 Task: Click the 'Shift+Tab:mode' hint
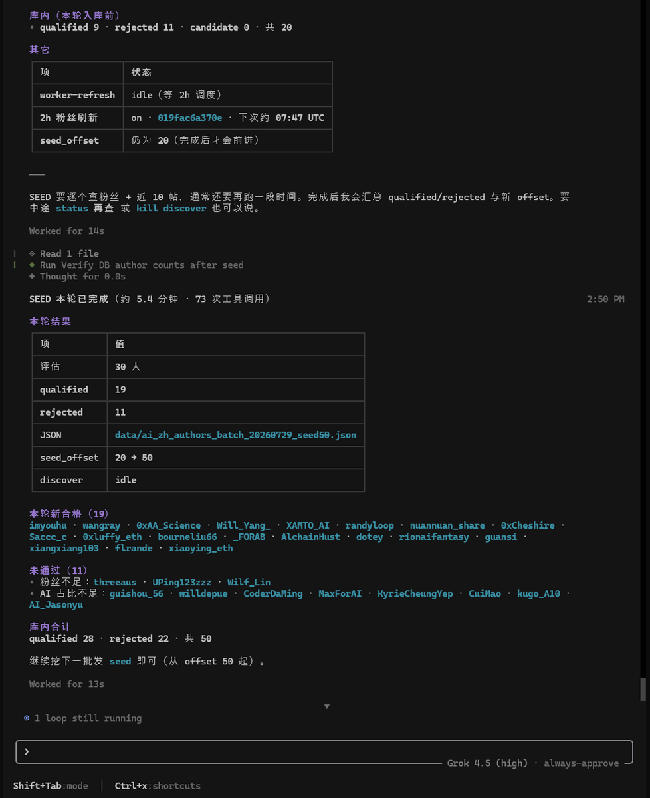pos(51,786)
